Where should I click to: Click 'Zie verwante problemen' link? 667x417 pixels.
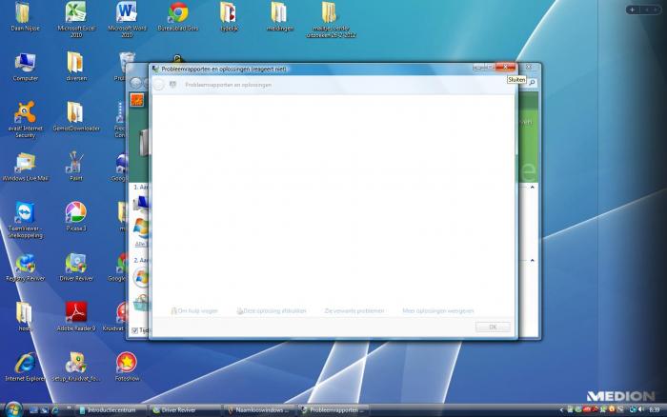[354, 311]
